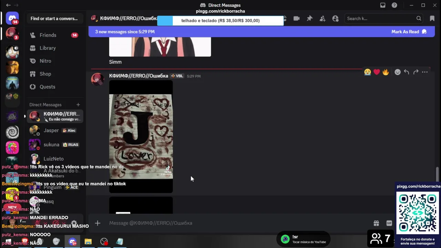Open the spiral icon server
This screenshot has width=441, height=248.
(x=12, y=132)
